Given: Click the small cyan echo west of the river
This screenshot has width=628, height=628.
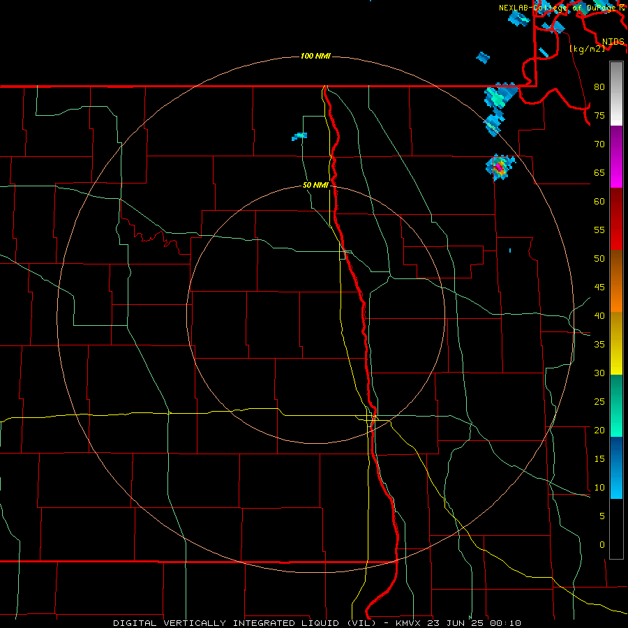Looking at the screenshot, I should [299, 137].
